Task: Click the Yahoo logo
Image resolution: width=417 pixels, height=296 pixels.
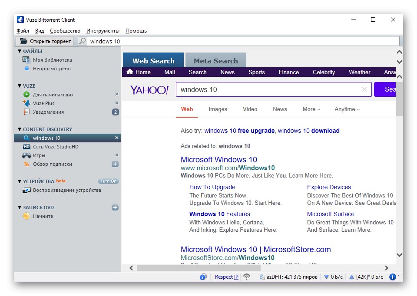Action: [149, 90]
